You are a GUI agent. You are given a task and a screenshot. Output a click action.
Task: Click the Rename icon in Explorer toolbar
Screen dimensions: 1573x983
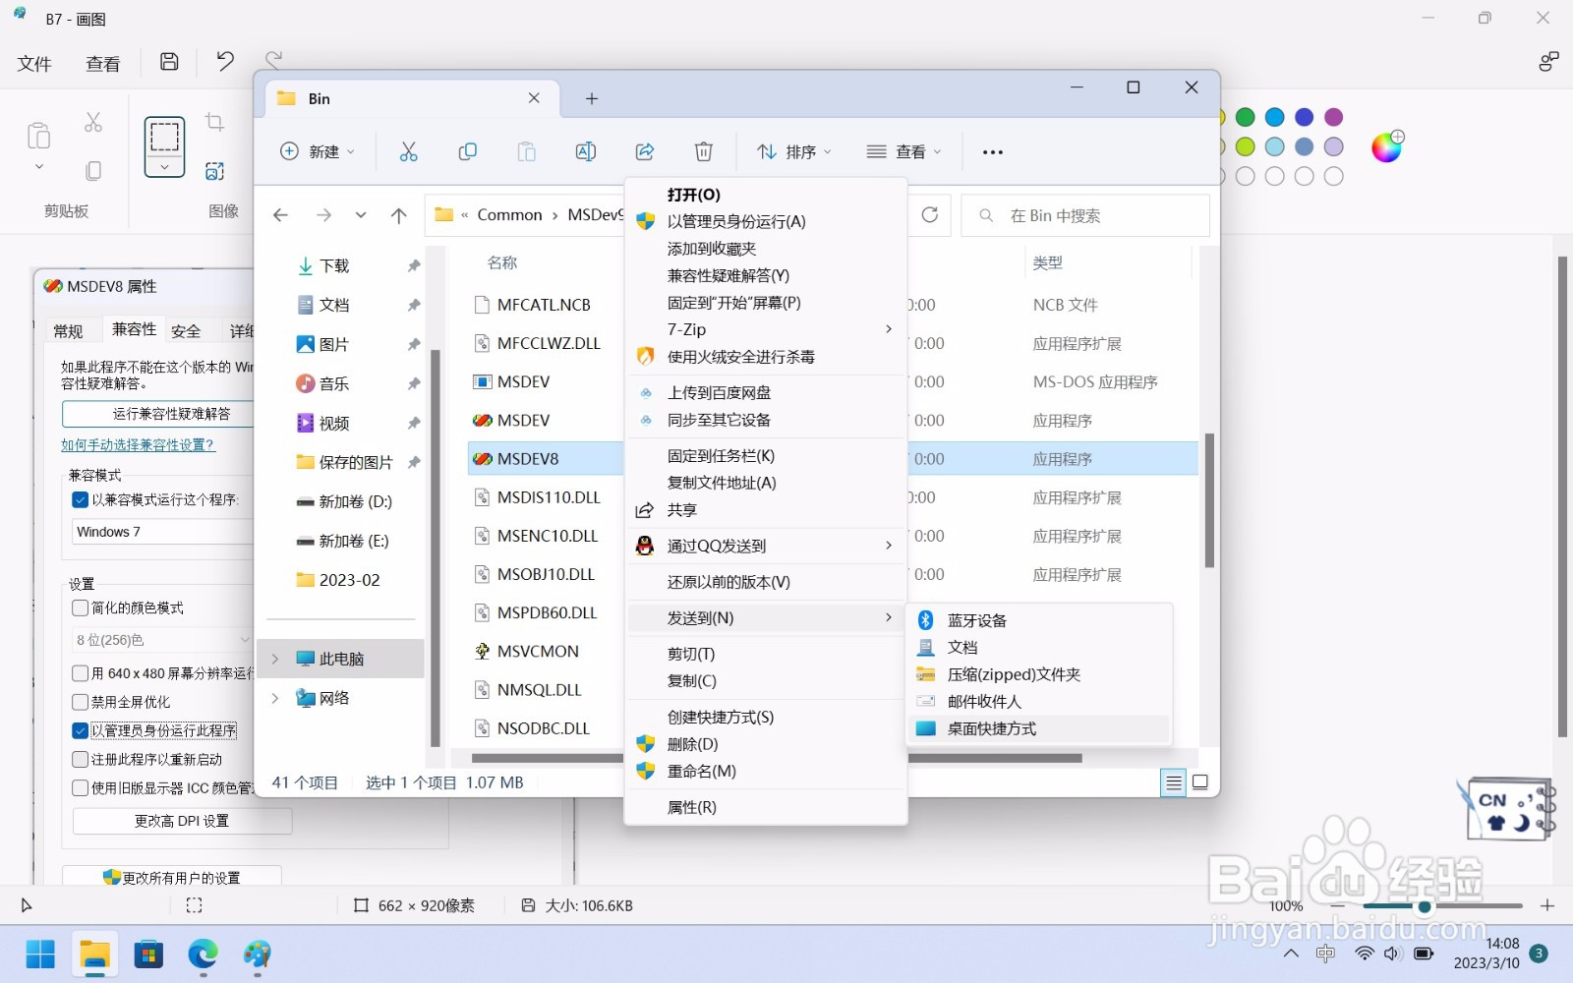coord(585,151)
